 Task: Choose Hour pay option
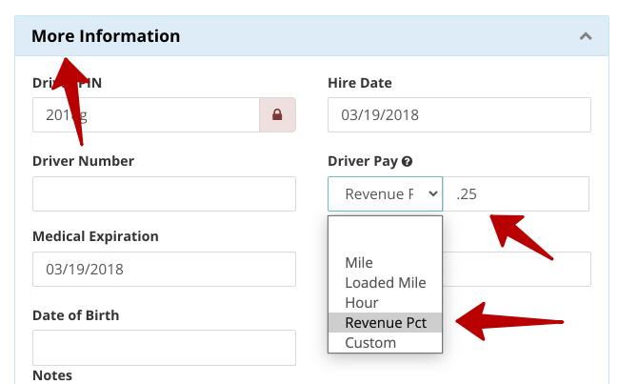click(x=385, y=303)
